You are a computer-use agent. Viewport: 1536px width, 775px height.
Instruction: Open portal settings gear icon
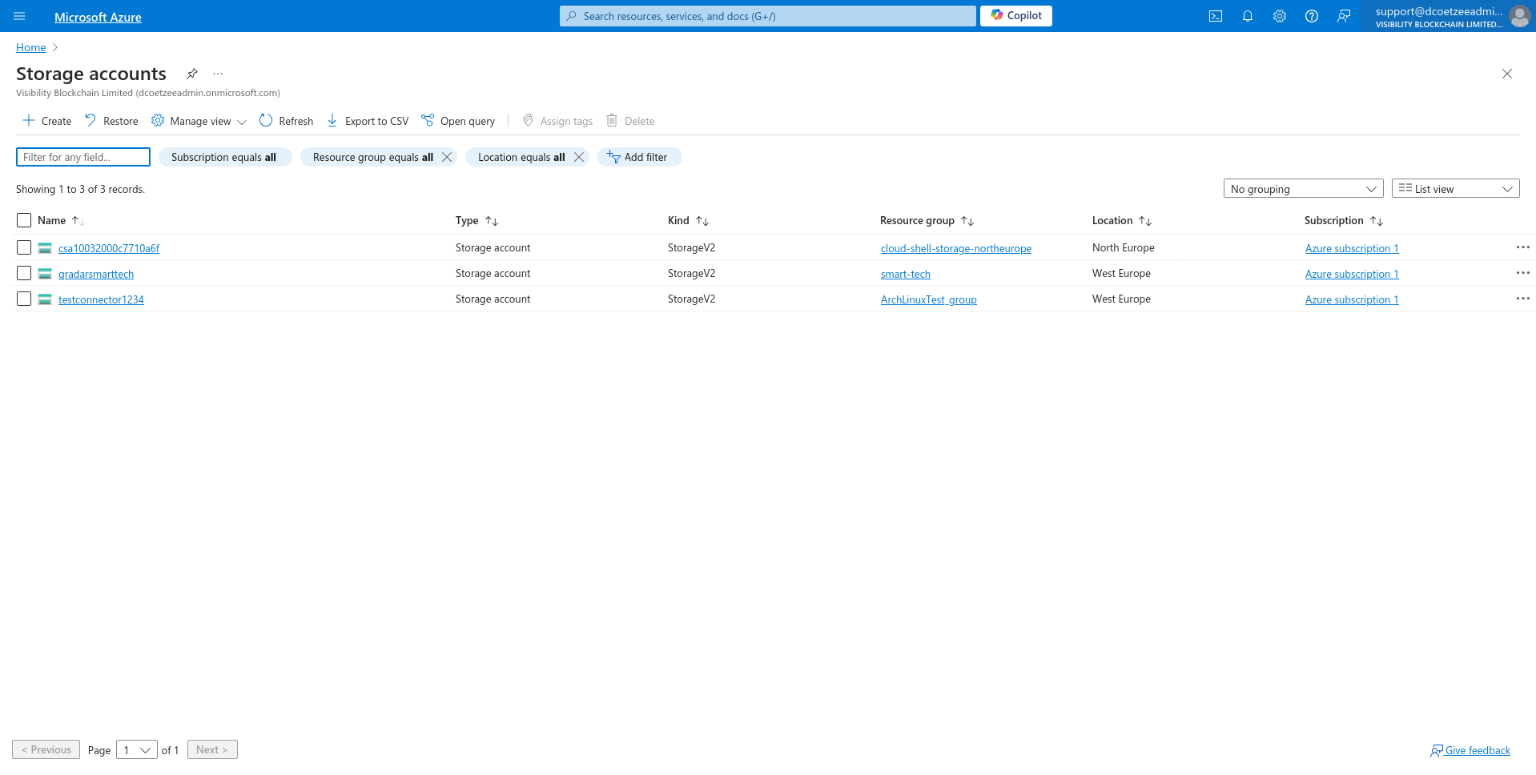pyautogui.click(x=1279, y=16)
